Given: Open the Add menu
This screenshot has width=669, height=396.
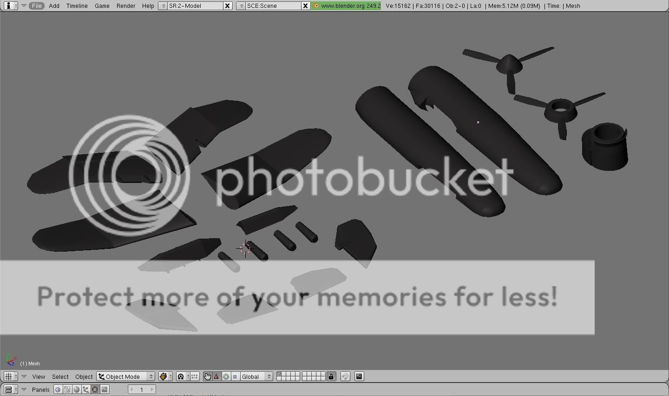Looking at the screenshot, I should coord(54,6).
